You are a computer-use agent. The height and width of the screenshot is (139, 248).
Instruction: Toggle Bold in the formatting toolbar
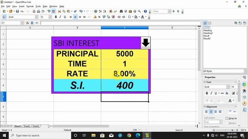pyautogui.click(x=56, y=17)
